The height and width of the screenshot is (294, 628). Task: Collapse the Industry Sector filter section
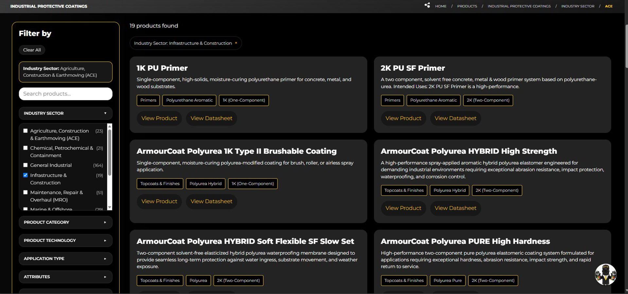(65, 113)
